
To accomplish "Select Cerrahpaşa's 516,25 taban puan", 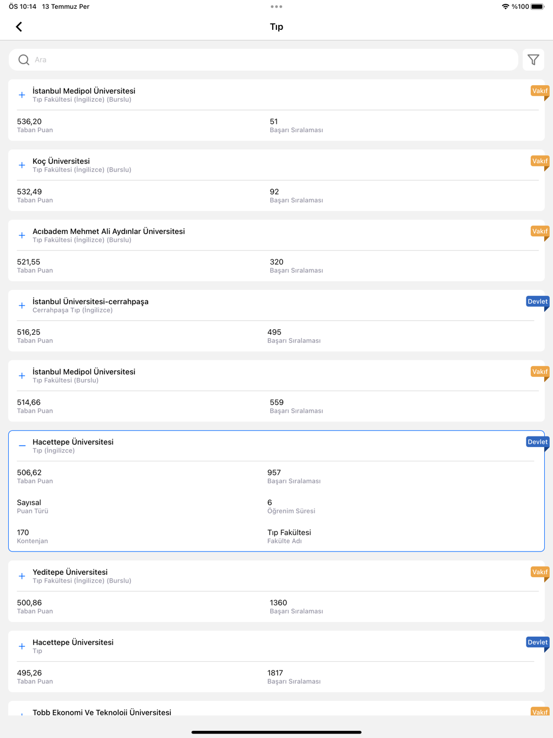I will tap(29, 332).
